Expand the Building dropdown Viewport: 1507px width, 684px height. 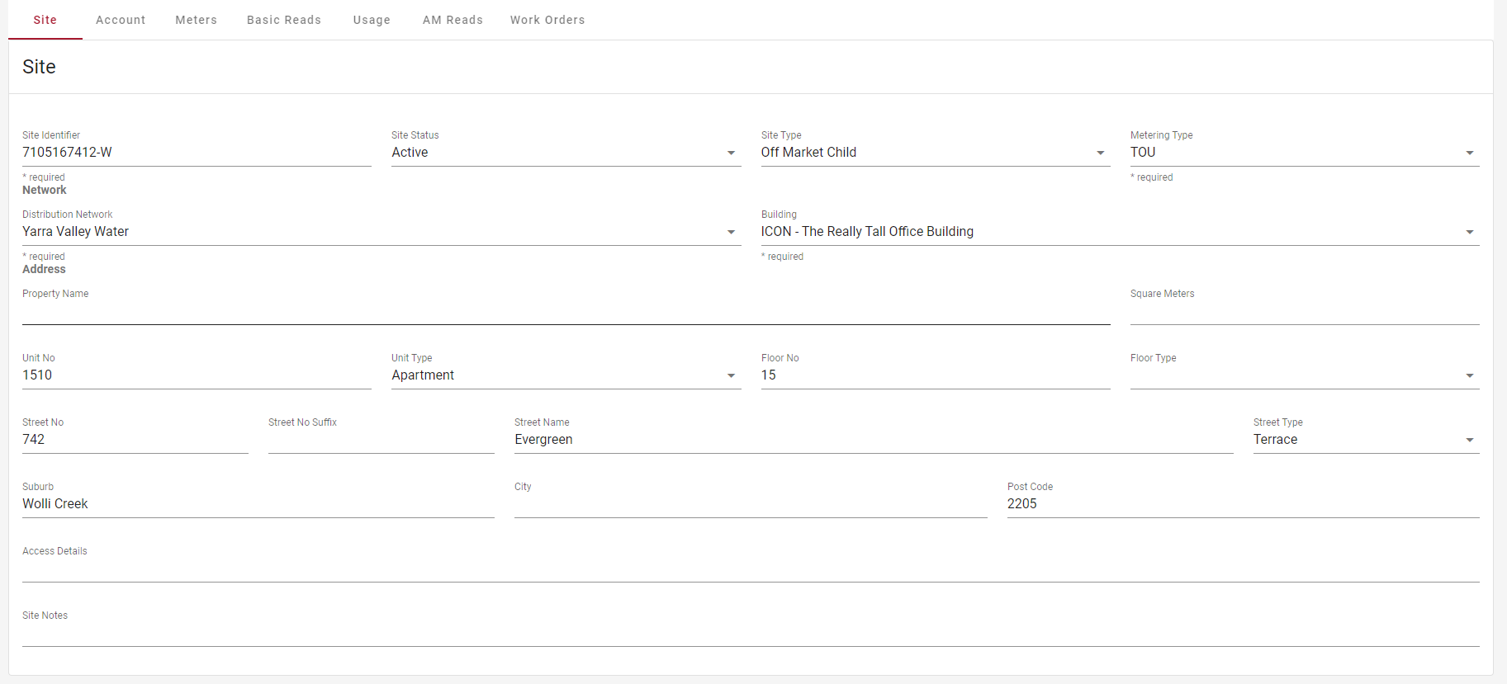1119,232
